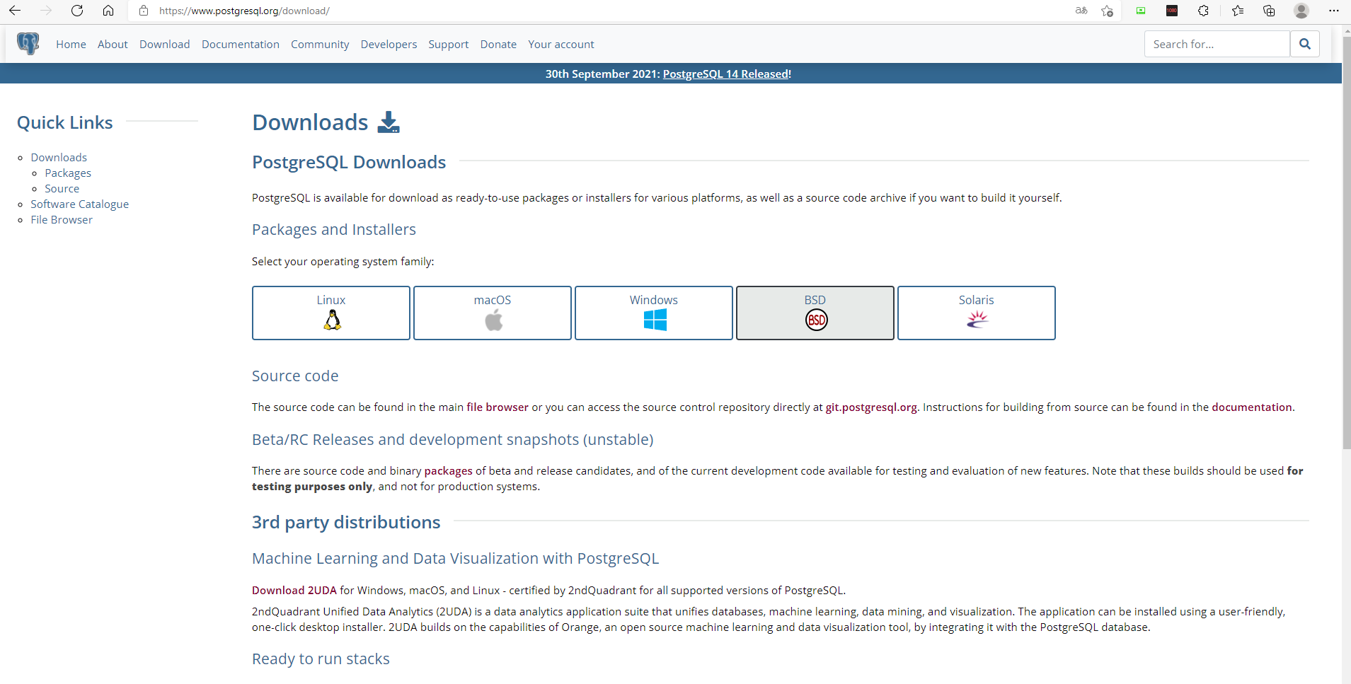Go back to the previous page
This screenshot has height=684, width=1351.
[15, 11]
